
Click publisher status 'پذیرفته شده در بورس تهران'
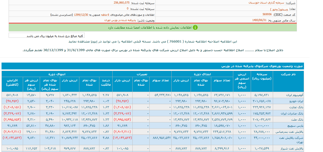click(120, 20)
